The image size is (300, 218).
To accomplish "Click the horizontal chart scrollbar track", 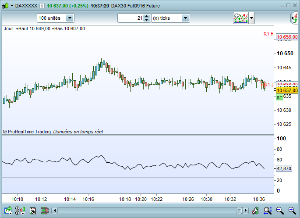I will (x=147, y=211).
